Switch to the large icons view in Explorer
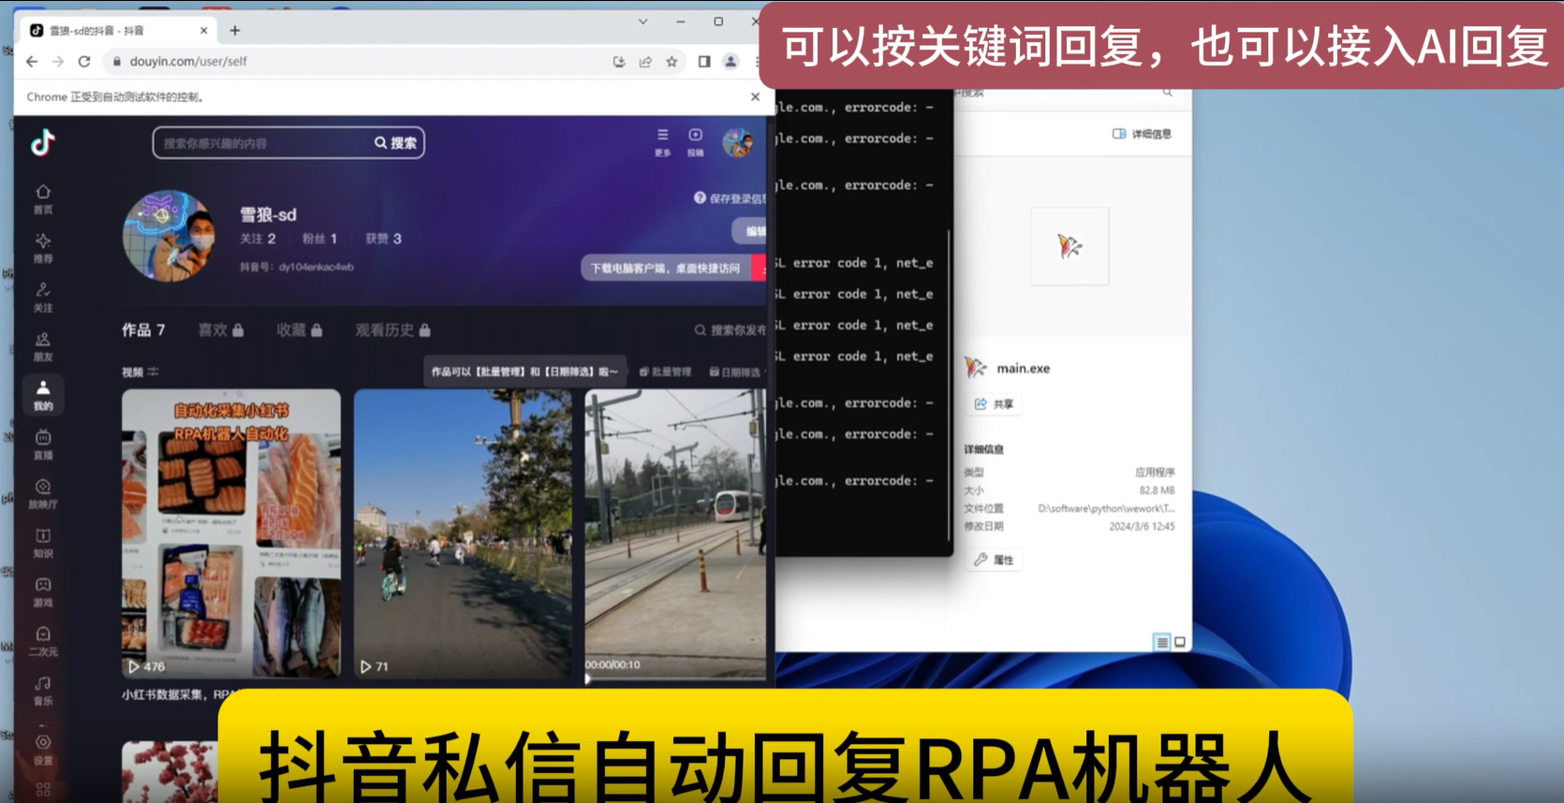This screenshot has height=803, width=1564. click(x=1180, y=642)
